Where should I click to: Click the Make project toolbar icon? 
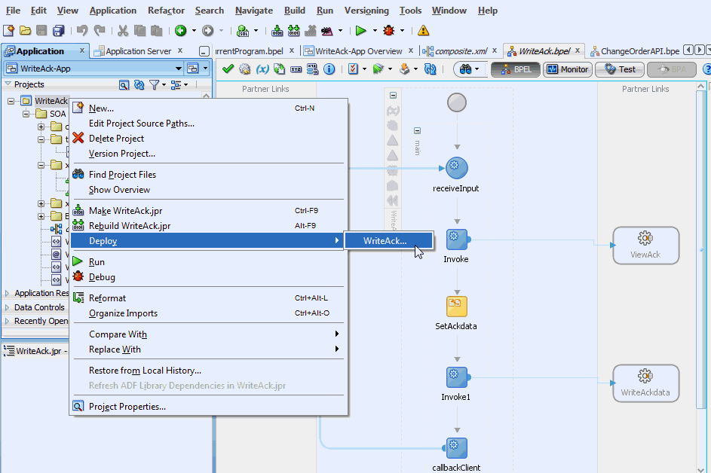[x=277, y=30]
